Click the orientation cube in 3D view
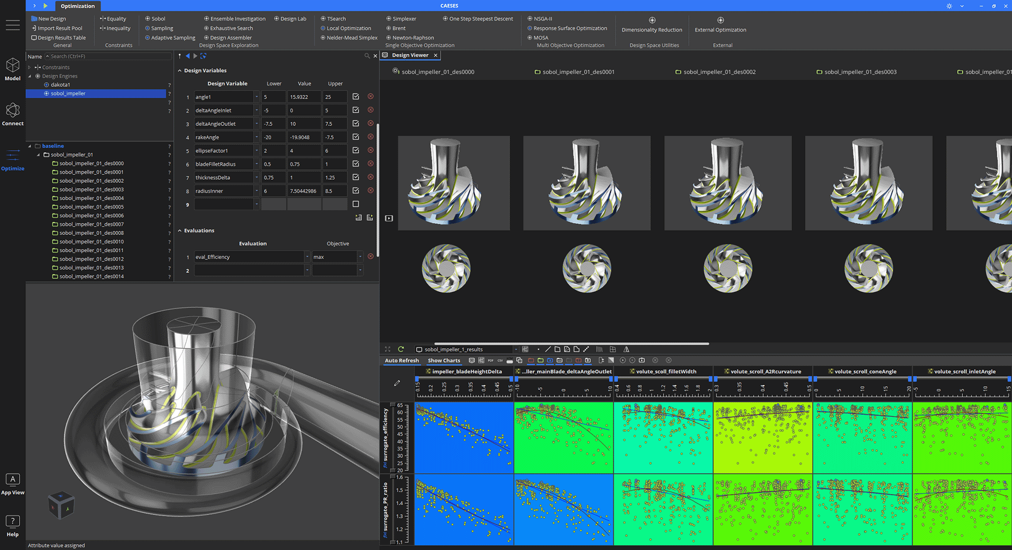Image resolution: width=1012 pixels, height=550 pixels. tap(61, 505)
